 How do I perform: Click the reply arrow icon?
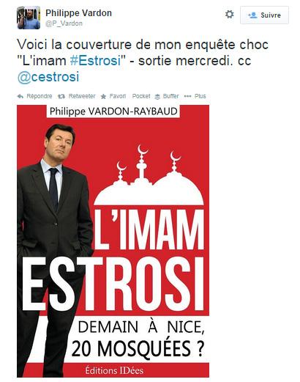[20, 96]
